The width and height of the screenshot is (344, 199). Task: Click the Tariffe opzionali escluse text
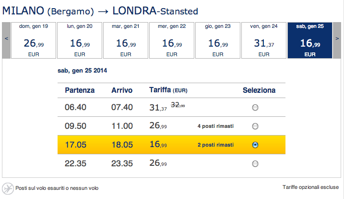[311, 187]
